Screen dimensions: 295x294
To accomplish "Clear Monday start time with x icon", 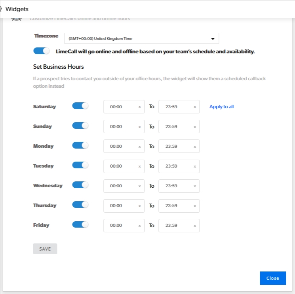I will click(x=139, y=147).
